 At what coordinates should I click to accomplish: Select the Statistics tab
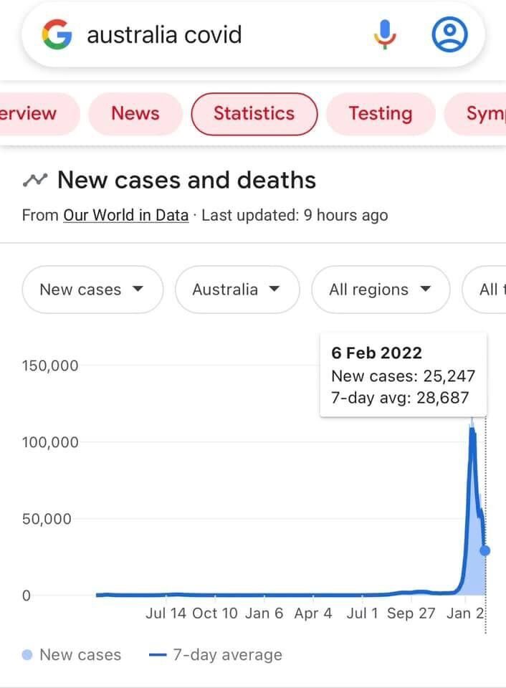point(254,113)
